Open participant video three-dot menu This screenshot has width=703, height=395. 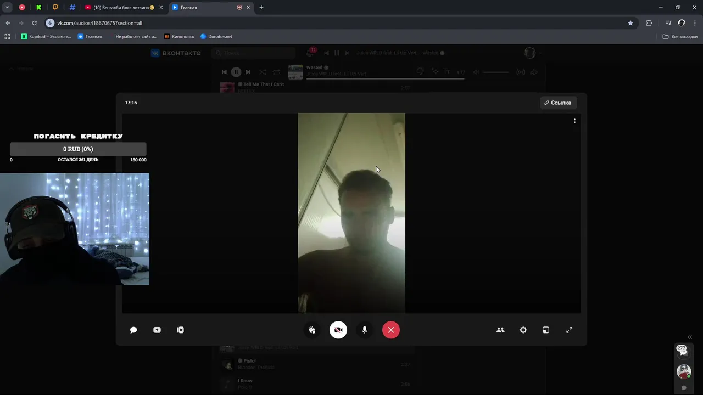[x=574, y=121]
